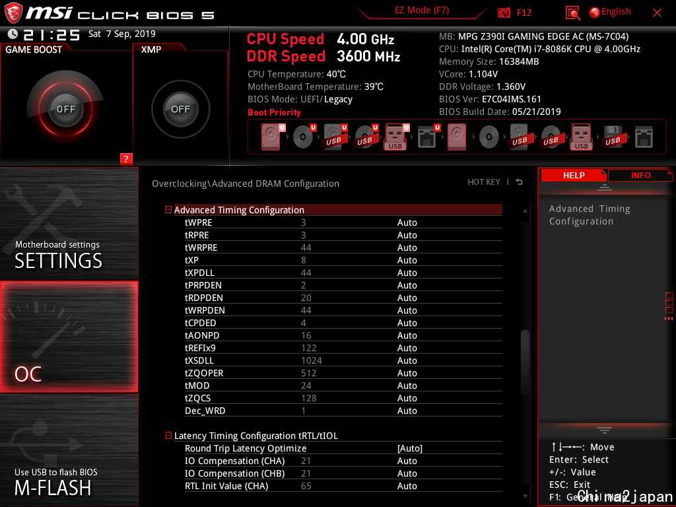Select the tCPDED Auto value field
The image size is (676, 507).
[407, 322]
